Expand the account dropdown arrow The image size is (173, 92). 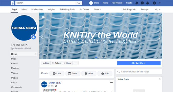[x=160, y=3]
